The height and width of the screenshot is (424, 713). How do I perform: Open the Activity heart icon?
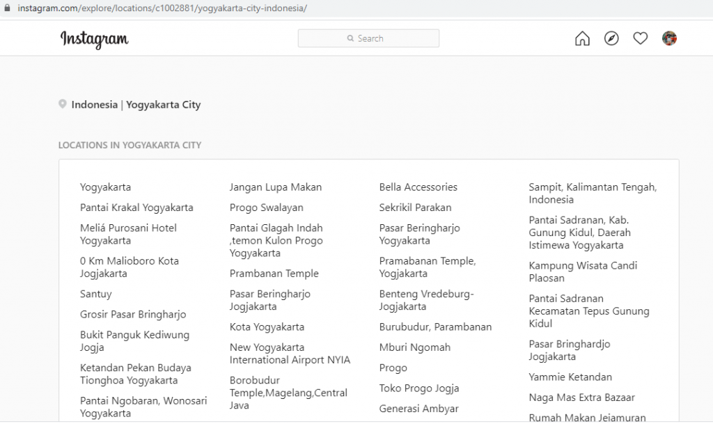click(x=640, y=38)
